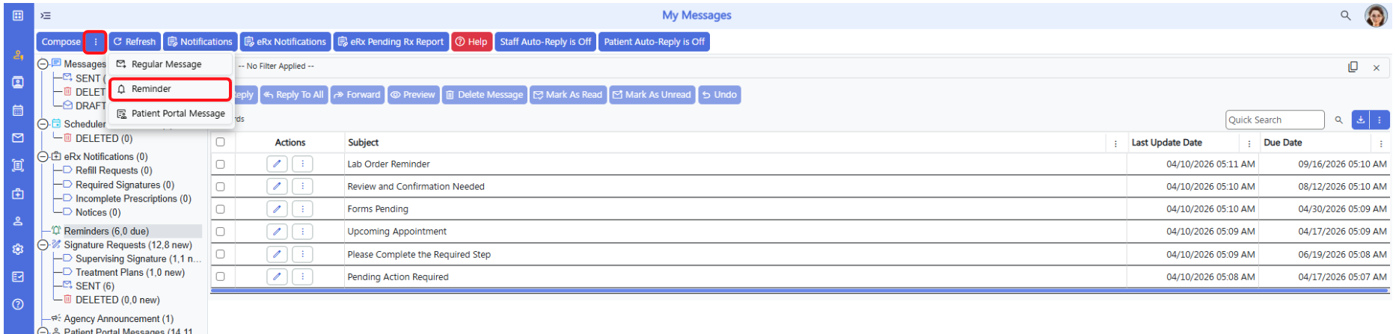Open the mail icon in left sidebar

pyautogui.click(x=18, y=138)
